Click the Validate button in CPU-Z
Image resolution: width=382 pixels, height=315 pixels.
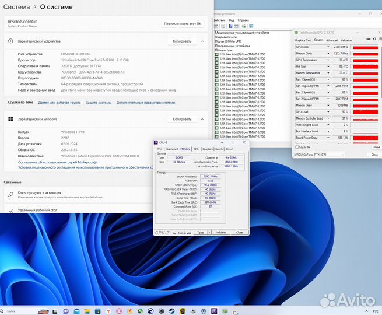click(220, 232)
